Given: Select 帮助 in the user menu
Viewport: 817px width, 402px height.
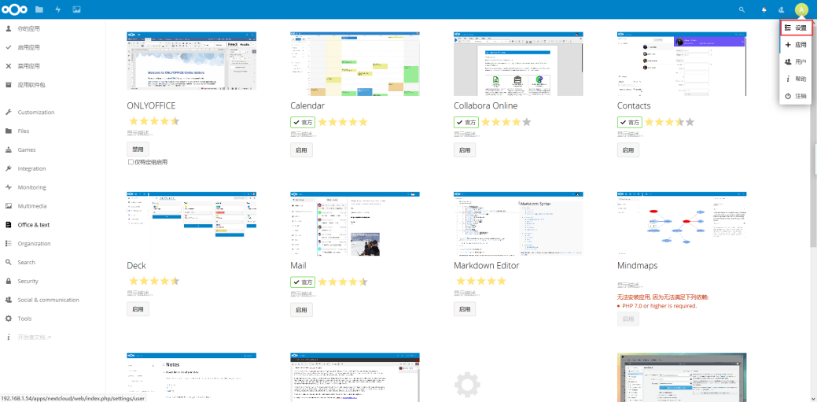Looking at the screenshot, I should [796, 79].
